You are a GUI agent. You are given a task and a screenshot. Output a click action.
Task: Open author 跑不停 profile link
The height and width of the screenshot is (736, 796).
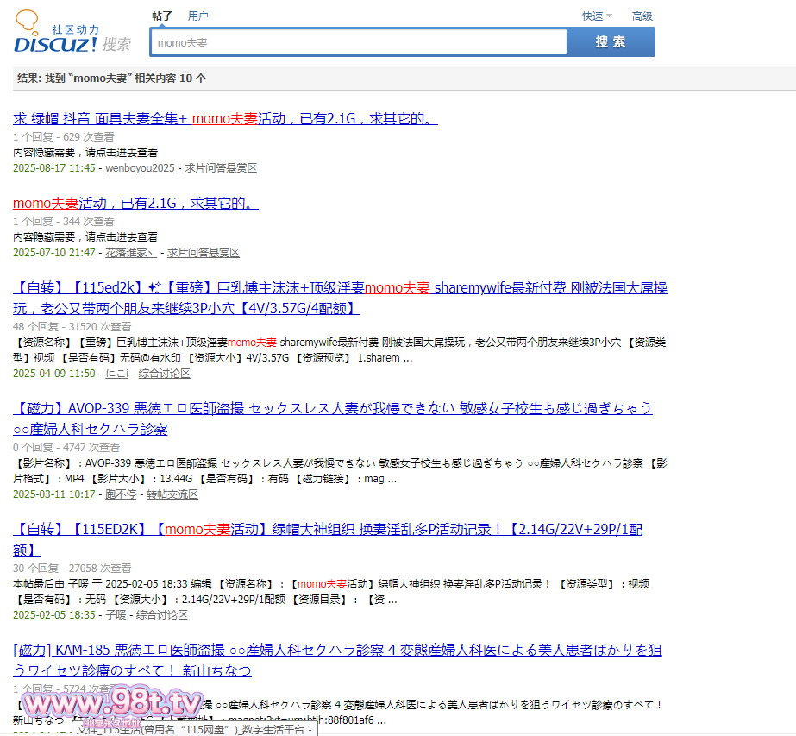pos(121,494)
